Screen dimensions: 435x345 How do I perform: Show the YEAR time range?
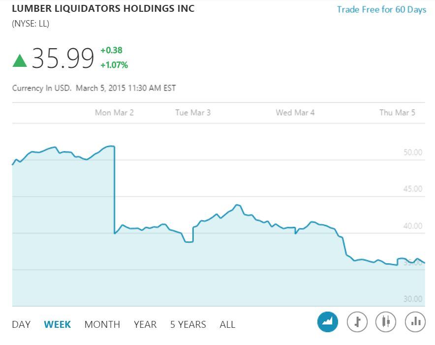click(x=145, y=324)
